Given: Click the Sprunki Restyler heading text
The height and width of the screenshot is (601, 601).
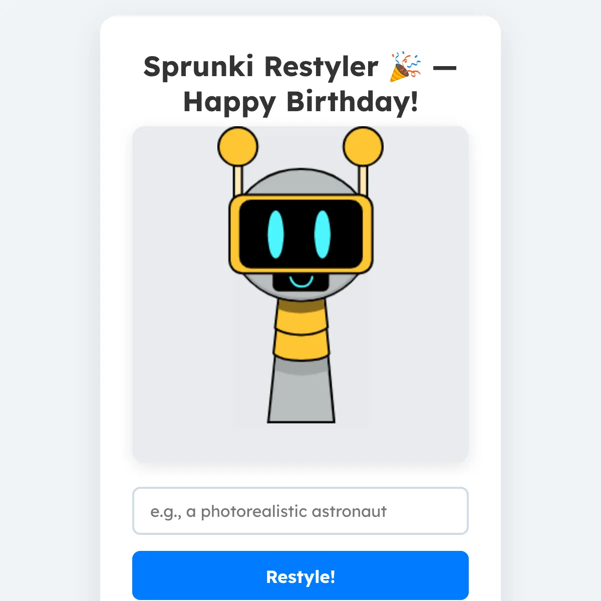Looking at the screenshot, I should click(x=260, y=67).
